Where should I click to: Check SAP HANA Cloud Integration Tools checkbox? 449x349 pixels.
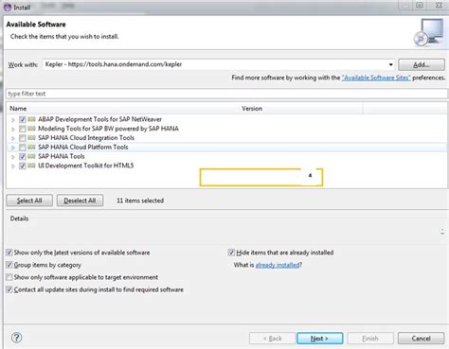(23, 138)
